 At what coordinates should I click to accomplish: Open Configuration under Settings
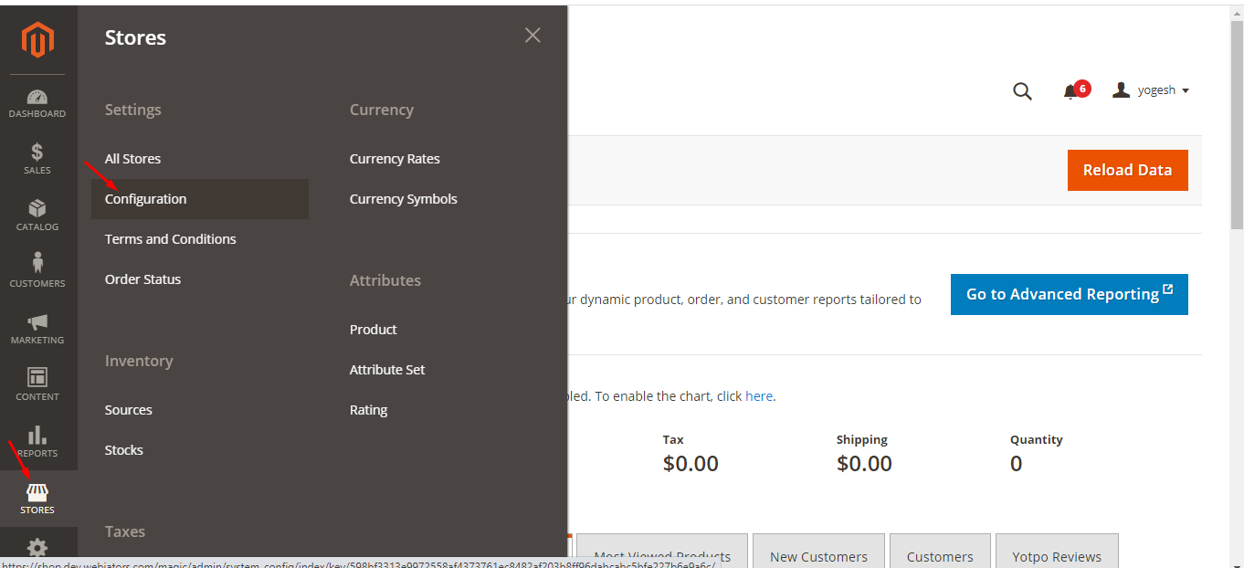145,198
